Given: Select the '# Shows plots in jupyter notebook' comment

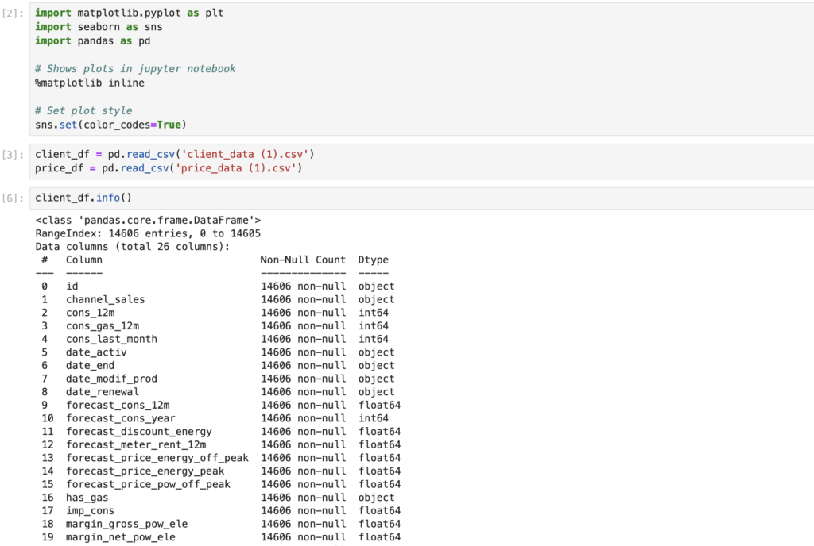Looking at the screenshot, I should [x=135, y=69].
